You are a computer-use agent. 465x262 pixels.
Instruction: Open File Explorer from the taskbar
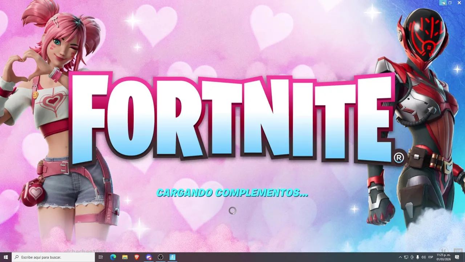(x=125, y=257)
